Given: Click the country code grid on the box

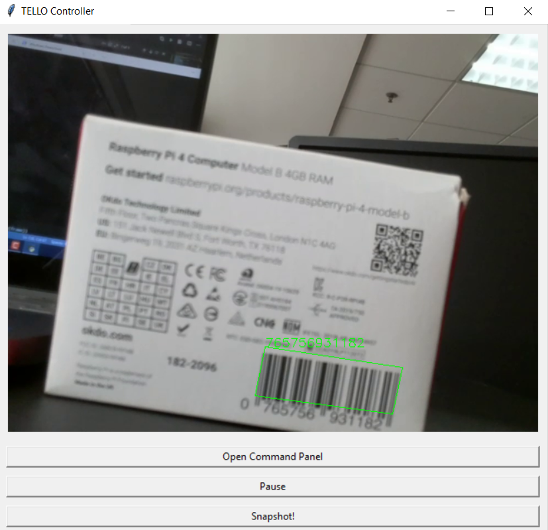Looking at the screenshot, I should pos(129,289).
